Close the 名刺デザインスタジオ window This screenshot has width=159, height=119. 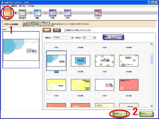(x=156, y=3)
